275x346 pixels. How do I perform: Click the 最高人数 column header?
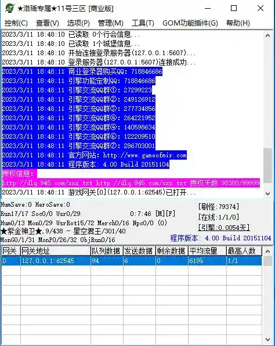coord(244,251)
